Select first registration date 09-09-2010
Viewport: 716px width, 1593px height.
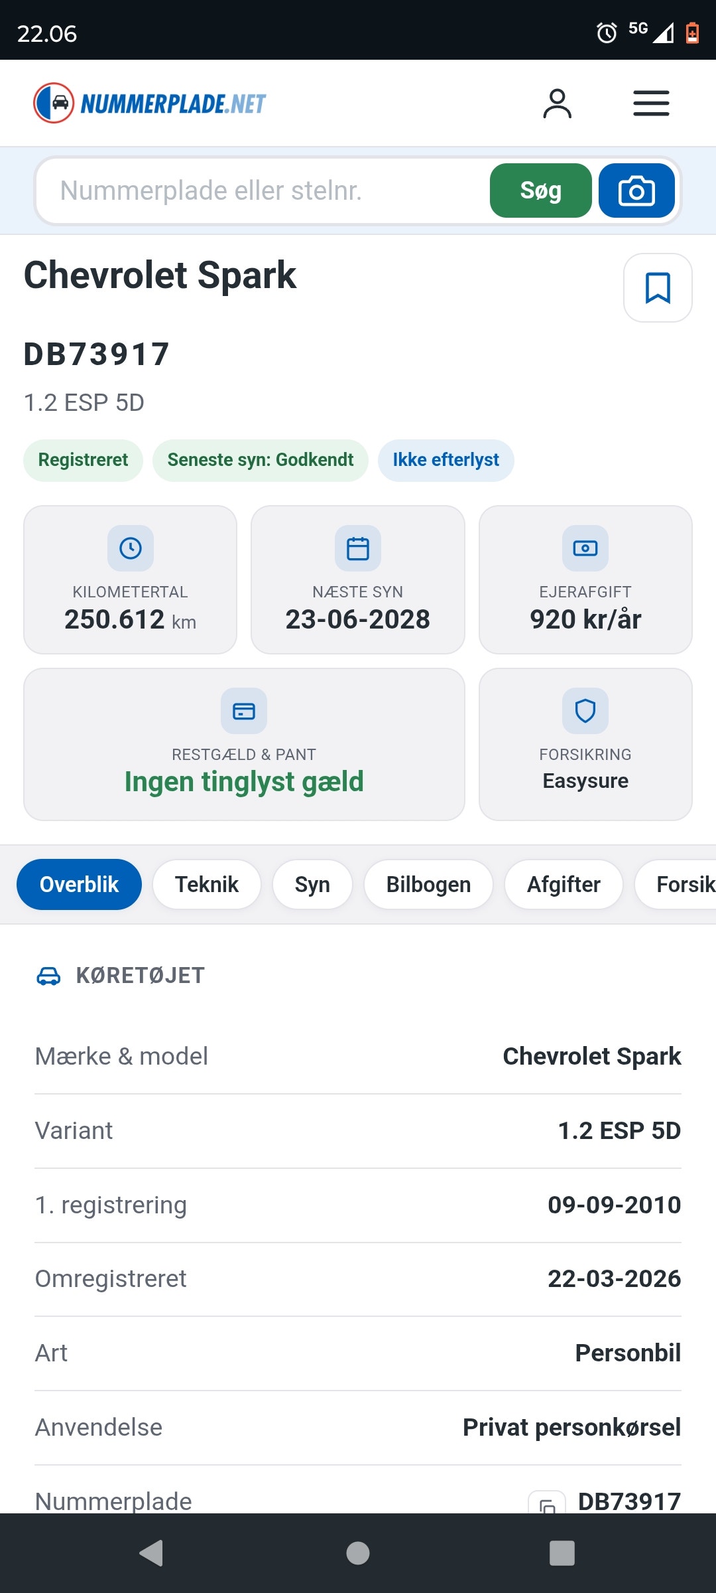615,1205
